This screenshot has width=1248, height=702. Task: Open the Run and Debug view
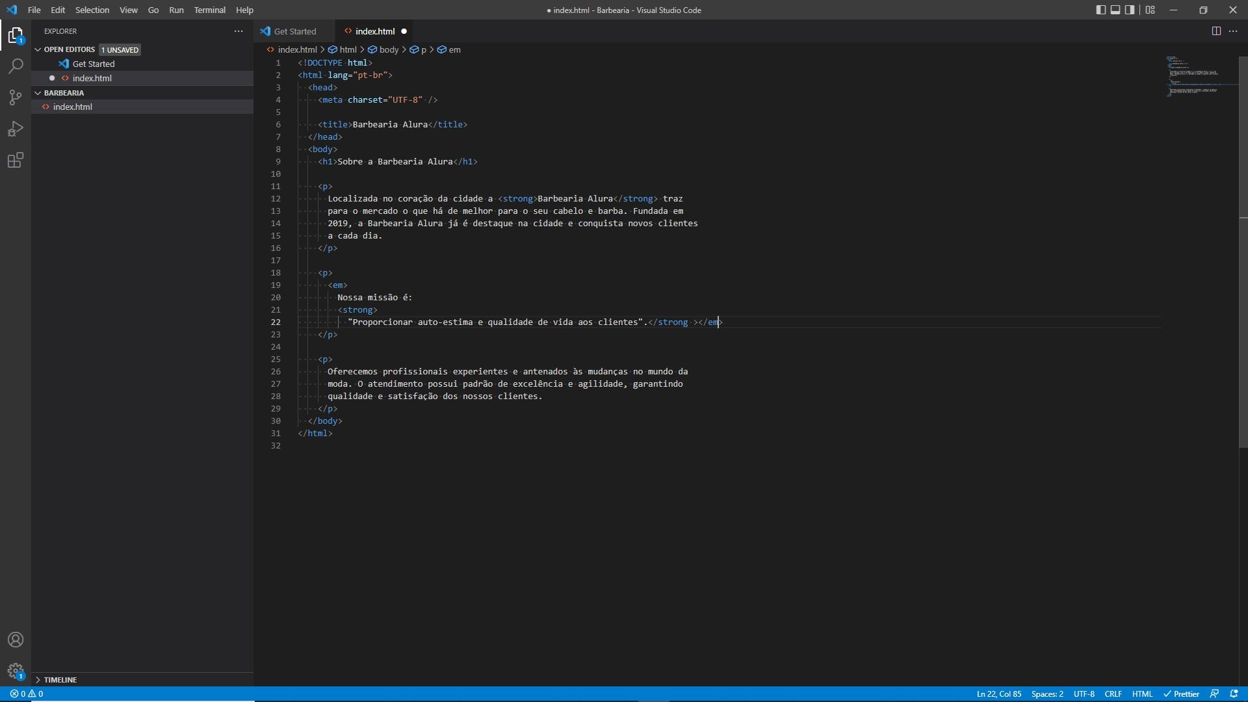point(16,129)
